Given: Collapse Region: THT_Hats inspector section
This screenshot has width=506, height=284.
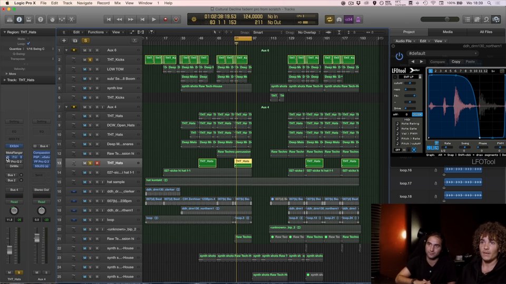Looking at the screenshot, I should [x=5, y=32].
